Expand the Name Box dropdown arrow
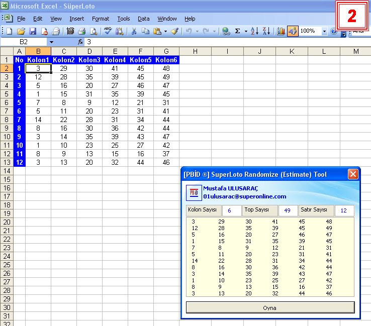 [51, 42]
